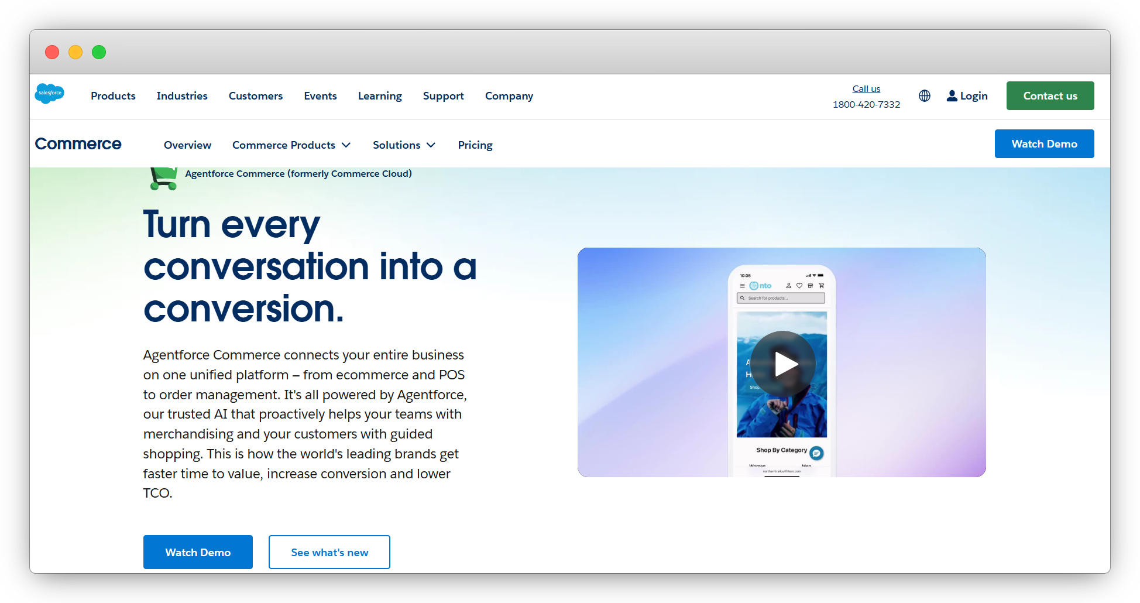Click the phone number 1800-420-7332
The image size is (1140, 603).
pos(866,104)
